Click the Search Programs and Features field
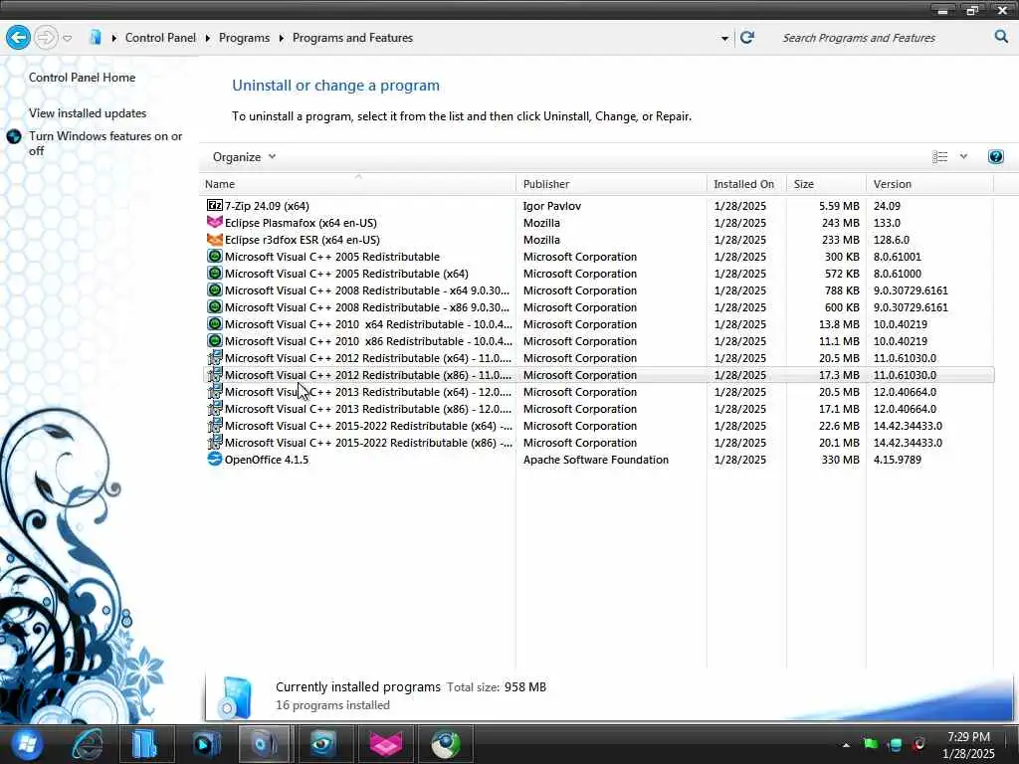Screen dimensions: 1019x764 tap(884, 38)
